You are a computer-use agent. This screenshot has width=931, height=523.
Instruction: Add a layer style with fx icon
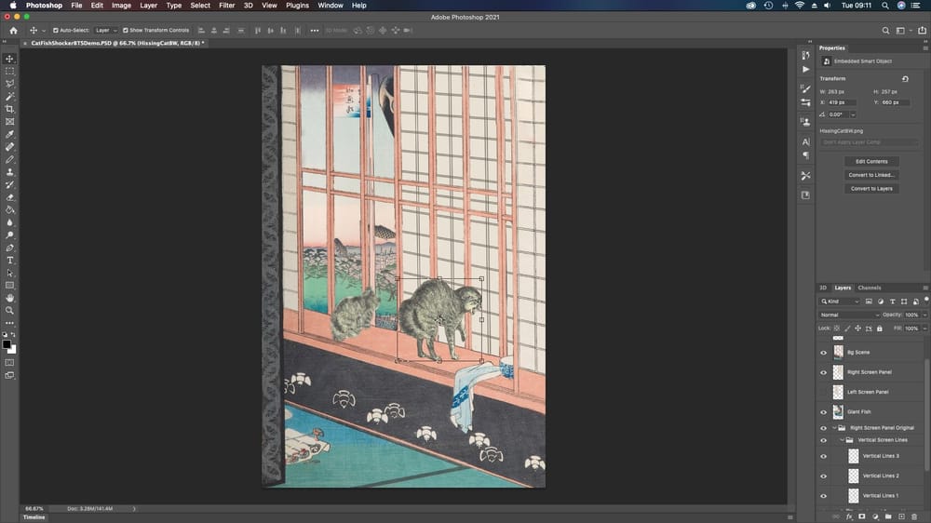click(x=849, y=516)
